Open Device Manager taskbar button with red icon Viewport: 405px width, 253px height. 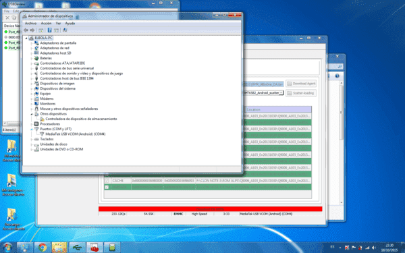94,248
